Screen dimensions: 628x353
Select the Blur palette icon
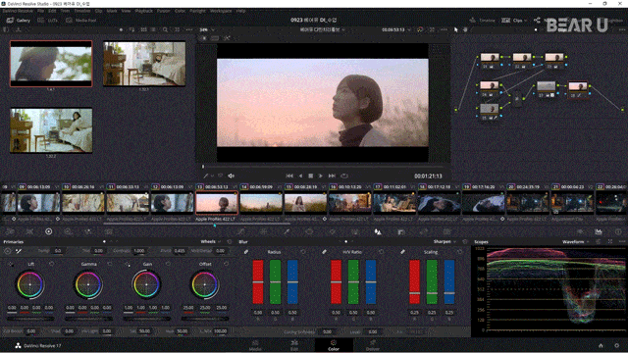point(378,231)
